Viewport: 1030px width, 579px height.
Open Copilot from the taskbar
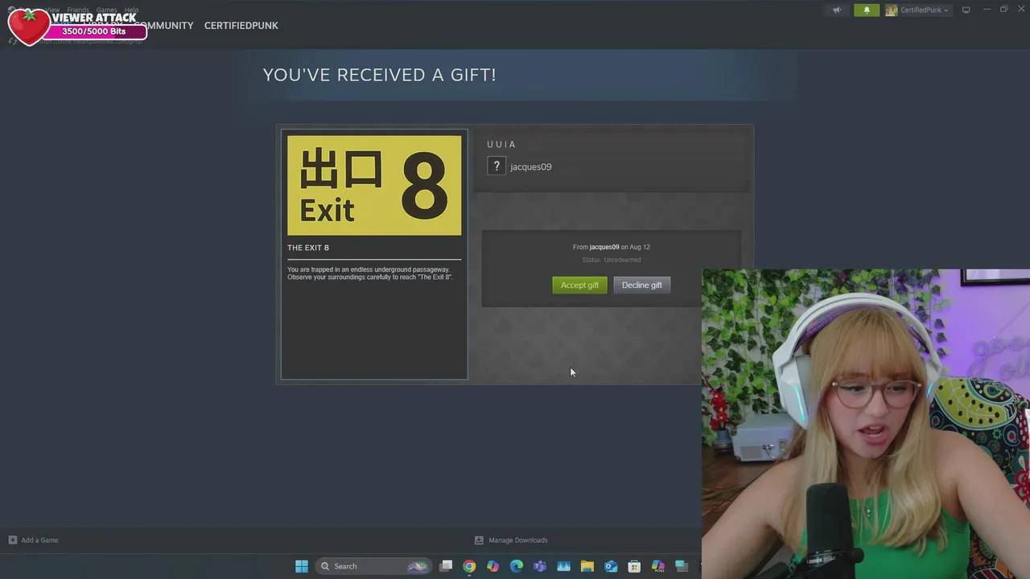click(x=492, y=566)
